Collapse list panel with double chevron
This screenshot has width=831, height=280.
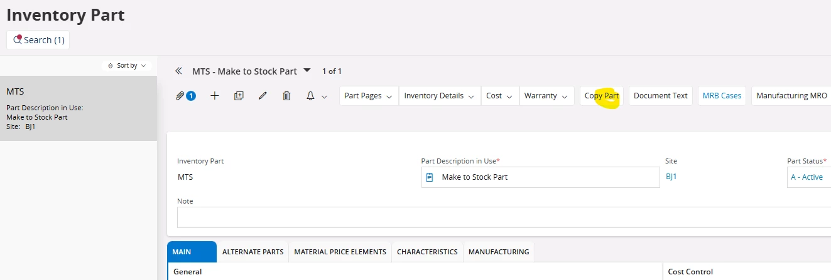(x=178, y=71)
